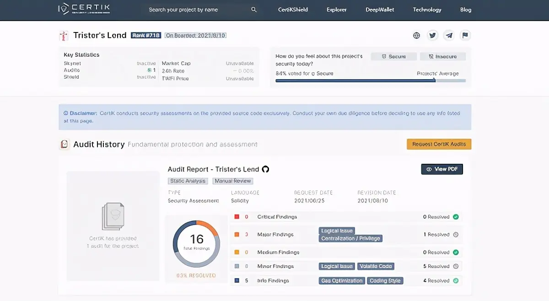Click the search magnifier icon

click(x=254, y=10)
